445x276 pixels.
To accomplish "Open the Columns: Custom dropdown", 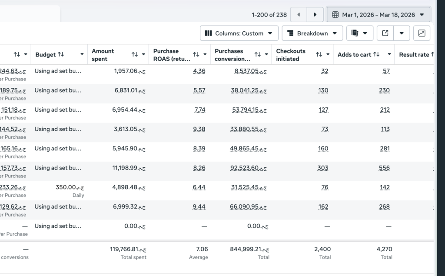I will tap(239, 33).
